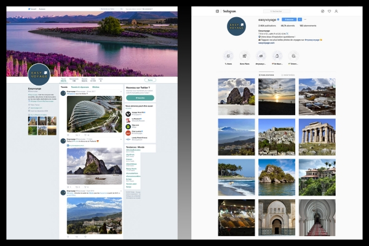Viewport: 369px width, 246px height.
Task: Open Instagram profile person icon
Action: click(x=336, y=11)
